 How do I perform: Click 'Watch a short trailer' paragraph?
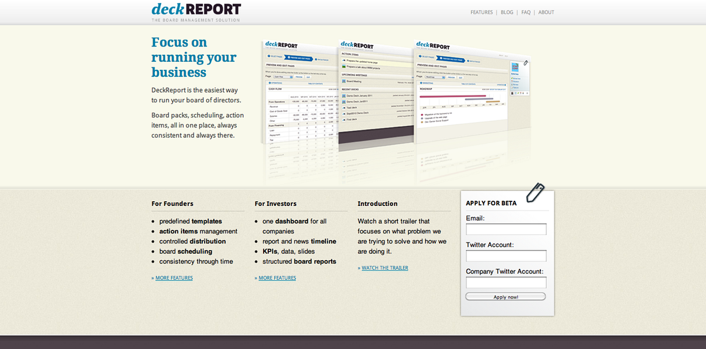click(x=402, y=236)
